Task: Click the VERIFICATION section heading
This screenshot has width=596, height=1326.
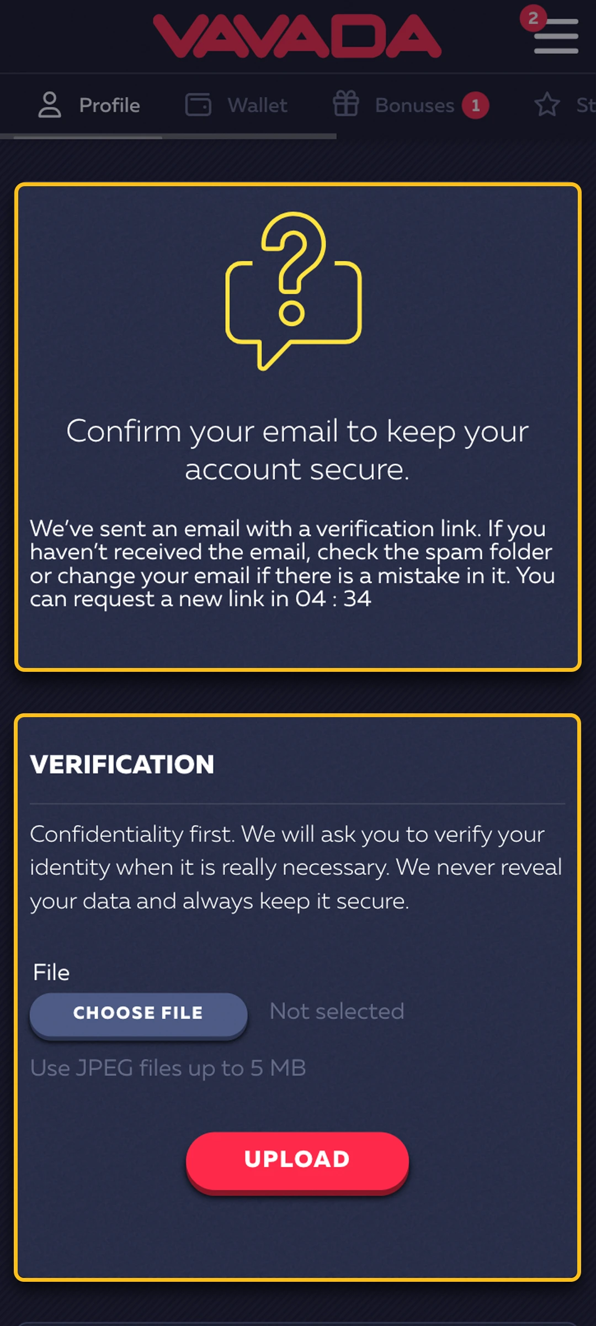Action: (124, 765)
